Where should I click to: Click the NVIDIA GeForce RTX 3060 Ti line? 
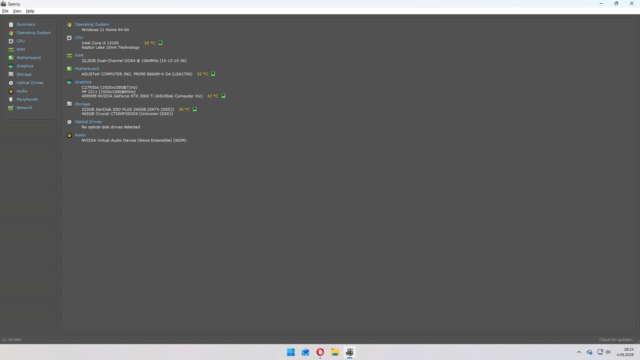pos(142,96)
